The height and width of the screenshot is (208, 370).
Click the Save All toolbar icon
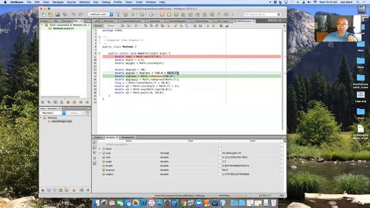[x=65, y=14]
